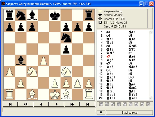Select white's move 4. Qc2
The width and height of the screenshot is (155, 117).
(110, 42)
